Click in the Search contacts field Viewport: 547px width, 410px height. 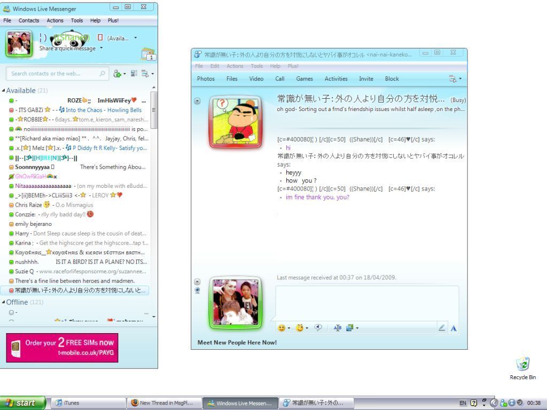point(53,74)
